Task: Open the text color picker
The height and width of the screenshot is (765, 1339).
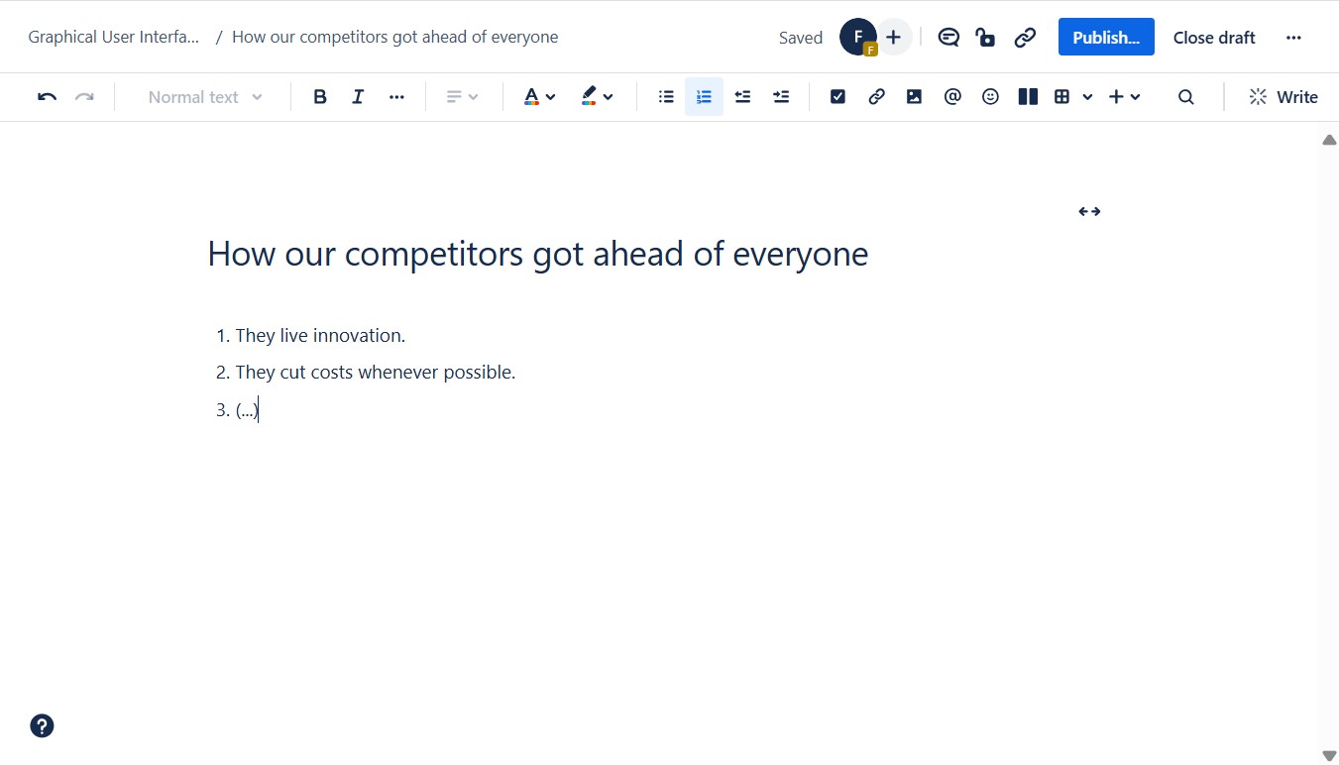Action: tap(539, 97)
